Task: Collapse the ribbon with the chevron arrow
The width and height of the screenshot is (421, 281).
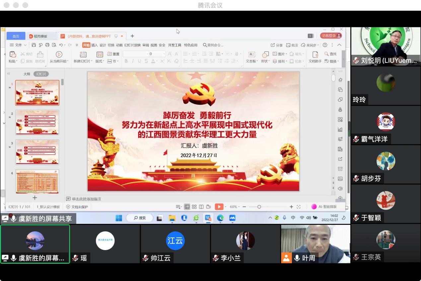Action: [339, 45]
